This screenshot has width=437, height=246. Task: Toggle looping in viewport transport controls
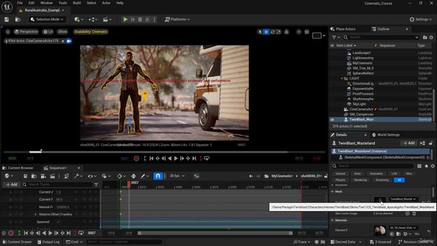click(206, 159)
